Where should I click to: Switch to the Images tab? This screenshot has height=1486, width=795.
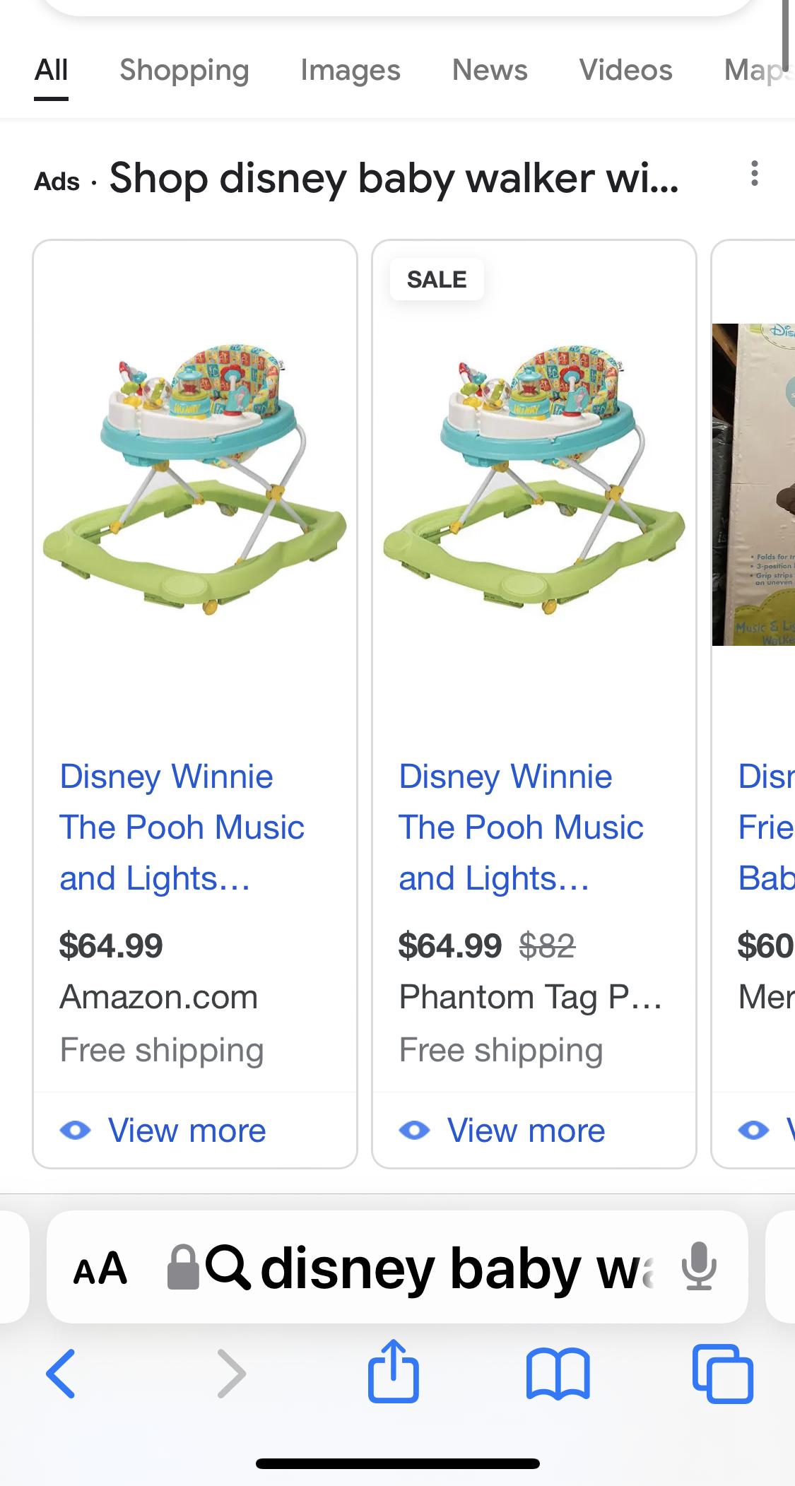[x=350, y=70]
